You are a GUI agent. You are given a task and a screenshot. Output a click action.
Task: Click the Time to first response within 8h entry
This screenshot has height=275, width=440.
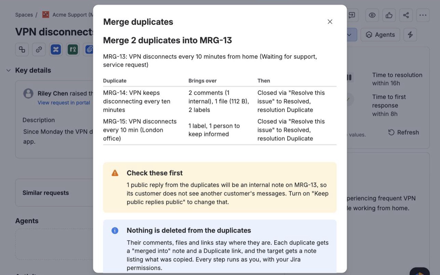click(x=389, y=106)
